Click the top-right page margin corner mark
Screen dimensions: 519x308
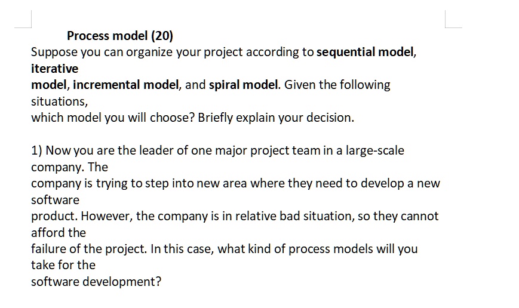(x=453, y=19)
